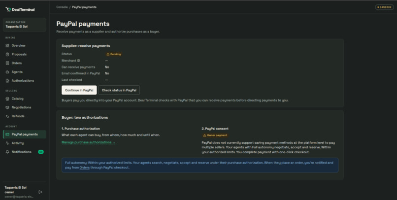This screenshot has height=200, width=397.
Task: Click the PayPal payments breadcrumb text
Action: click(x=84, y=7)
